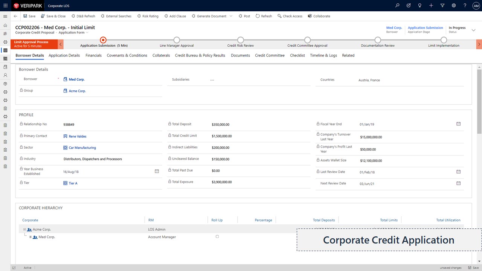Open the Acme Corp. group link
482x271 pixels.
77,91
